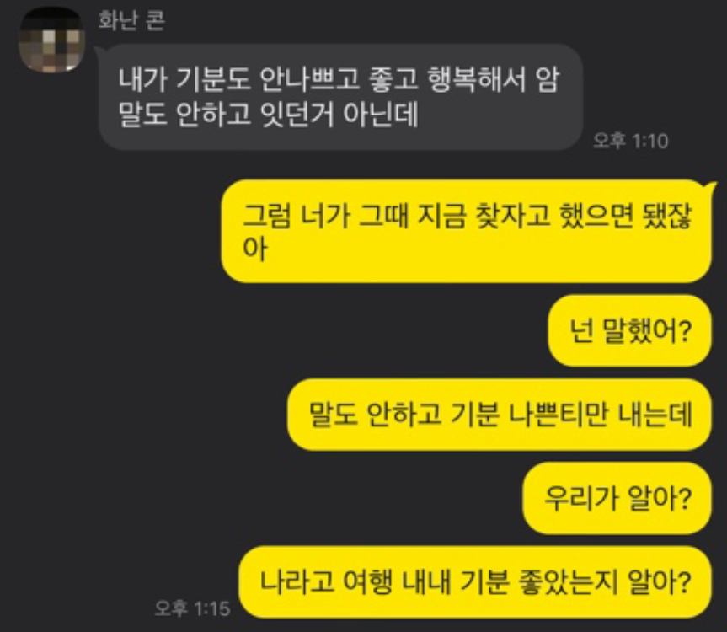Image resolution: width=727 pixels, height=632 pixels.
Task: Open the pixelated profile picture of 화난 콘
Action: pyautogui.click(x=51, y=40)
